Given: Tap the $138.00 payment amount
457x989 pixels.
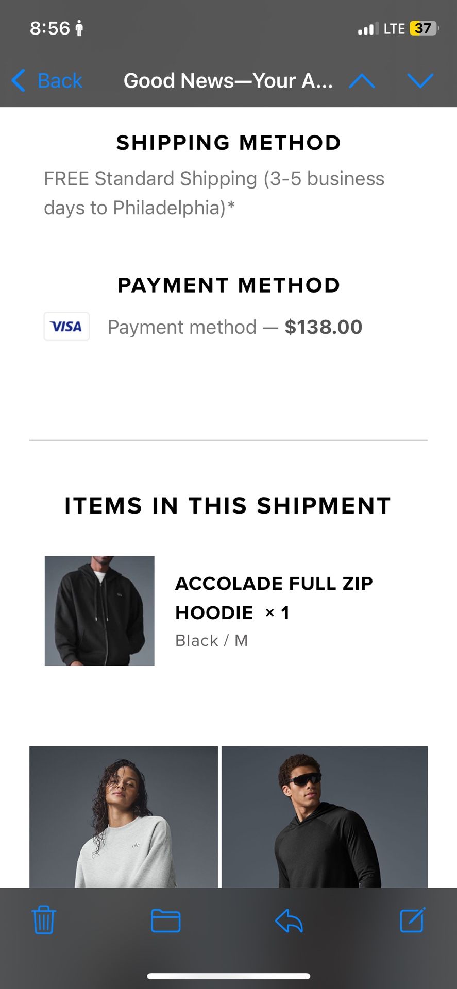Looking at the screenshot, I should (324, 327).
